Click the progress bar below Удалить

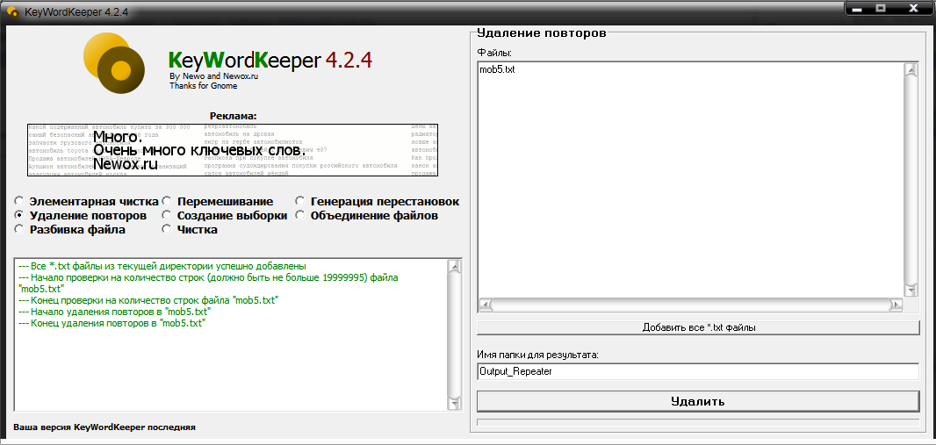click(698, 422)
